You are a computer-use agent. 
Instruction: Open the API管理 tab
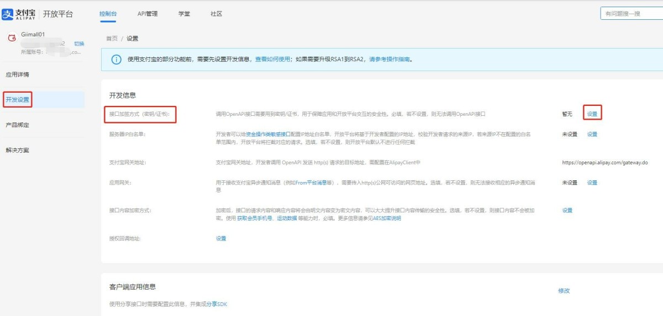click(148, 14)
